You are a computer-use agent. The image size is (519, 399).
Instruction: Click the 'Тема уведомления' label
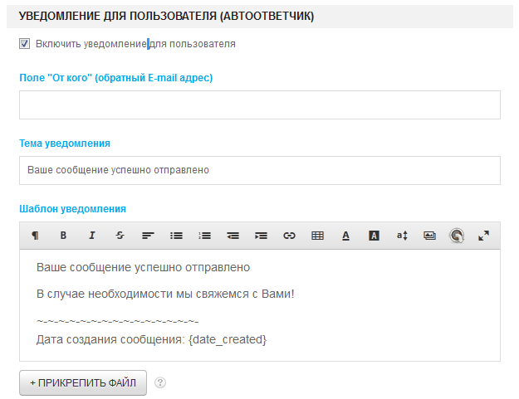[65, 144]
